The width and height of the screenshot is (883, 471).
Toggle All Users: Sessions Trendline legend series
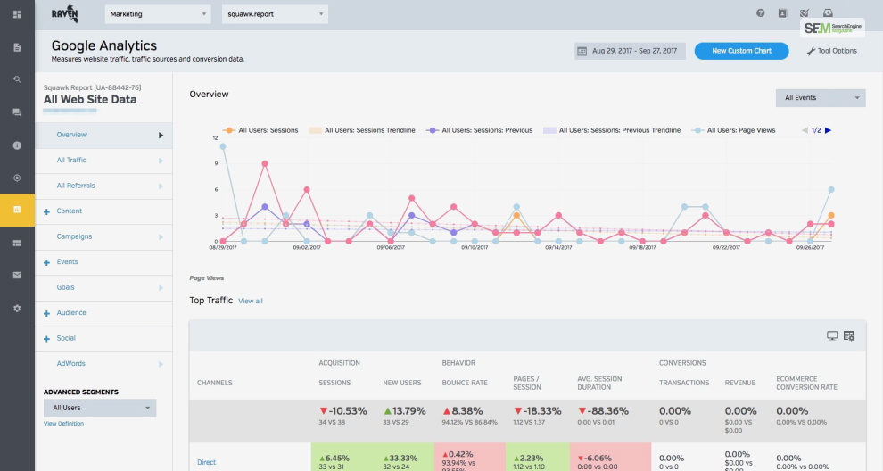[x=363, y=130]
